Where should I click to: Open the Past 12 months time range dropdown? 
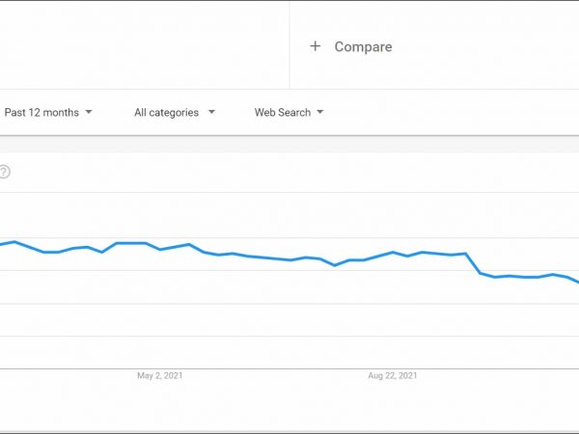(x=41, y=113)
